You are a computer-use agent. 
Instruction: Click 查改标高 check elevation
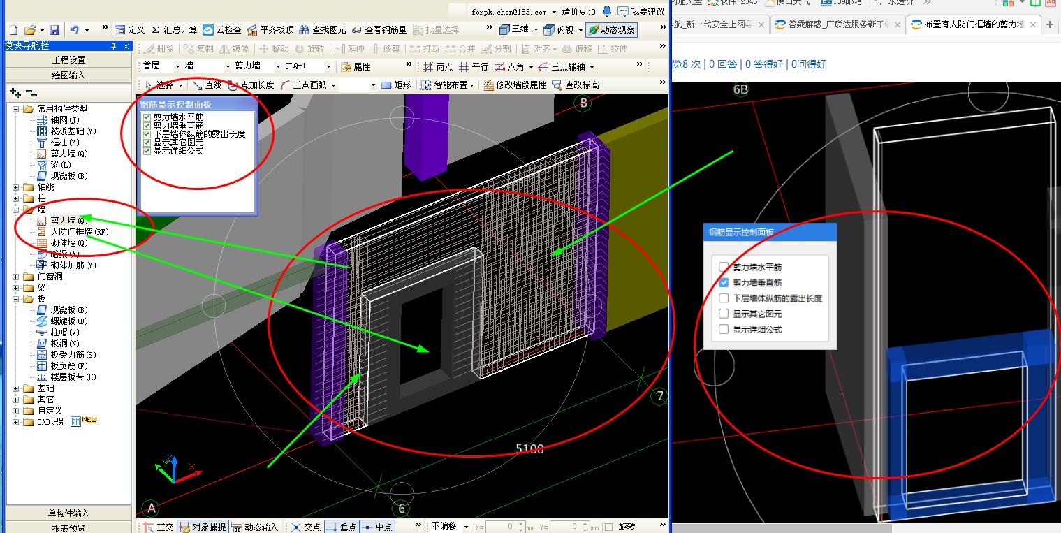coord(576,85)
